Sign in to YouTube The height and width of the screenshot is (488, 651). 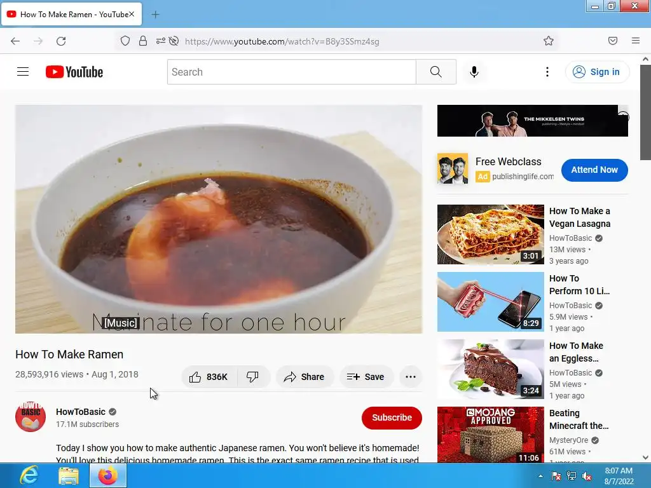tap(597, 72)
